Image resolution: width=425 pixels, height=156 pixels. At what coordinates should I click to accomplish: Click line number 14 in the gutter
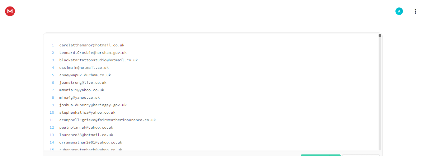[52, 142]
